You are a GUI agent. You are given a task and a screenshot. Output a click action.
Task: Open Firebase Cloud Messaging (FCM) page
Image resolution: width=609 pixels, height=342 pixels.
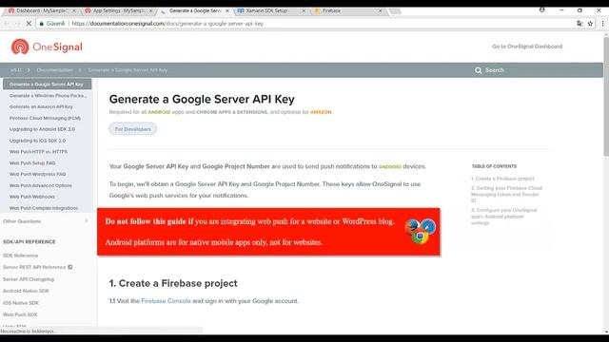pos(45,118)
